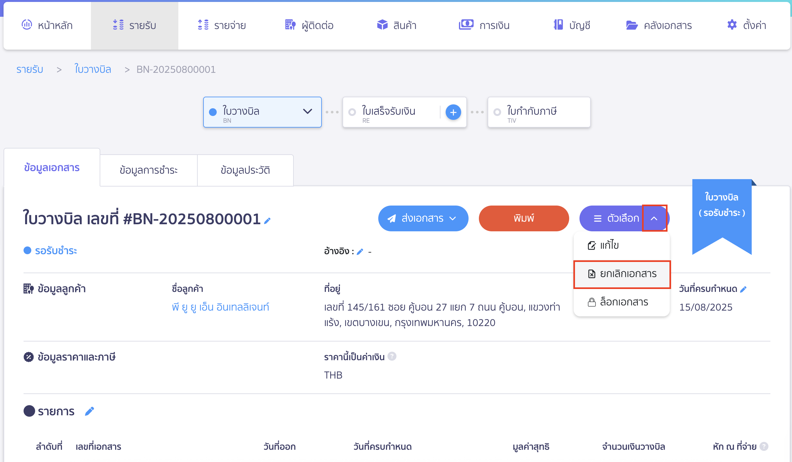Image resolution: width=792 pixels, height=462 pixels.
Task: Open the ส่งเอกสาร dropdown arrow
Action: pyautogui.click(x=453, y=218)
